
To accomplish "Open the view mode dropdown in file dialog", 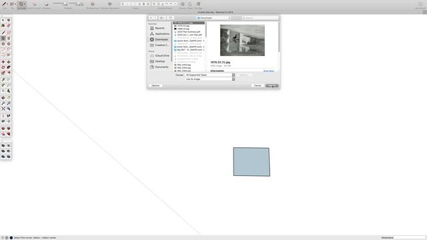I will pyautogui.click(x=162, y=18).
